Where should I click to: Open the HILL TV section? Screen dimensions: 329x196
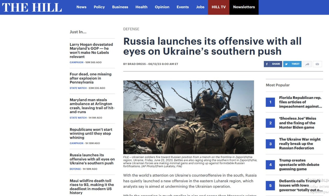pos(219,7)
